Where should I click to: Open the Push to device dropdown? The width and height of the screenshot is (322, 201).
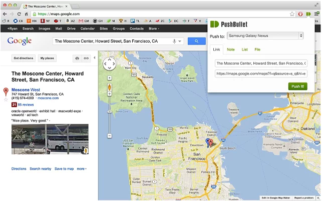click(265, 35)
